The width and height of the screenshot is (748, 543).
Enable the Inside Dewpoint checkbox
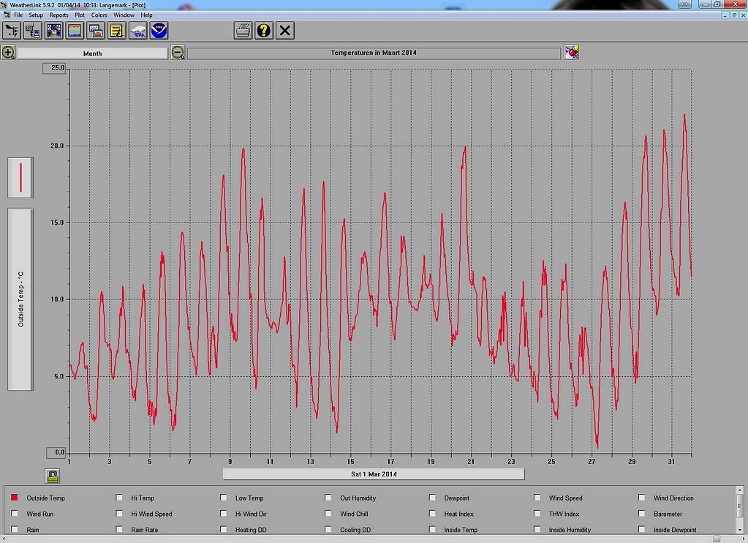(x=642, y=529)
